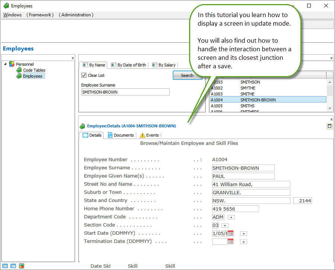Click the Search button
The height and width of the screenshot is (270, 335).
point(187,75)
